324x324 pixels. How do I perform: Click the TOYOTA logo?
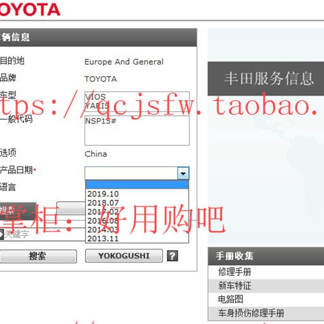click(30, 10)
